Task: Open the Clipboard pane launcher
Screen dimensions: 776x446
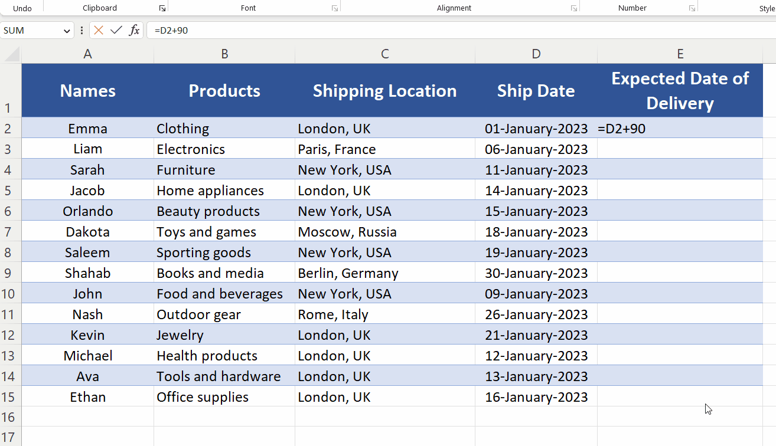Action: pos(162,8)
